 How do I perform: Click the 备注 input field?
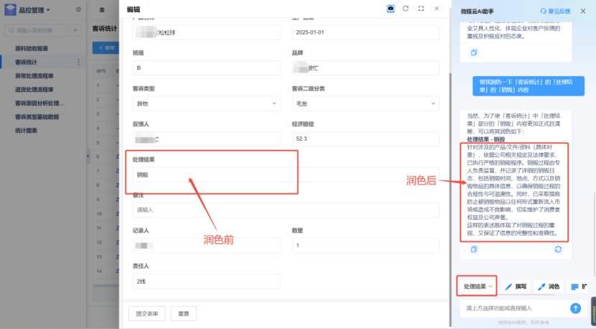click(286, 210)
